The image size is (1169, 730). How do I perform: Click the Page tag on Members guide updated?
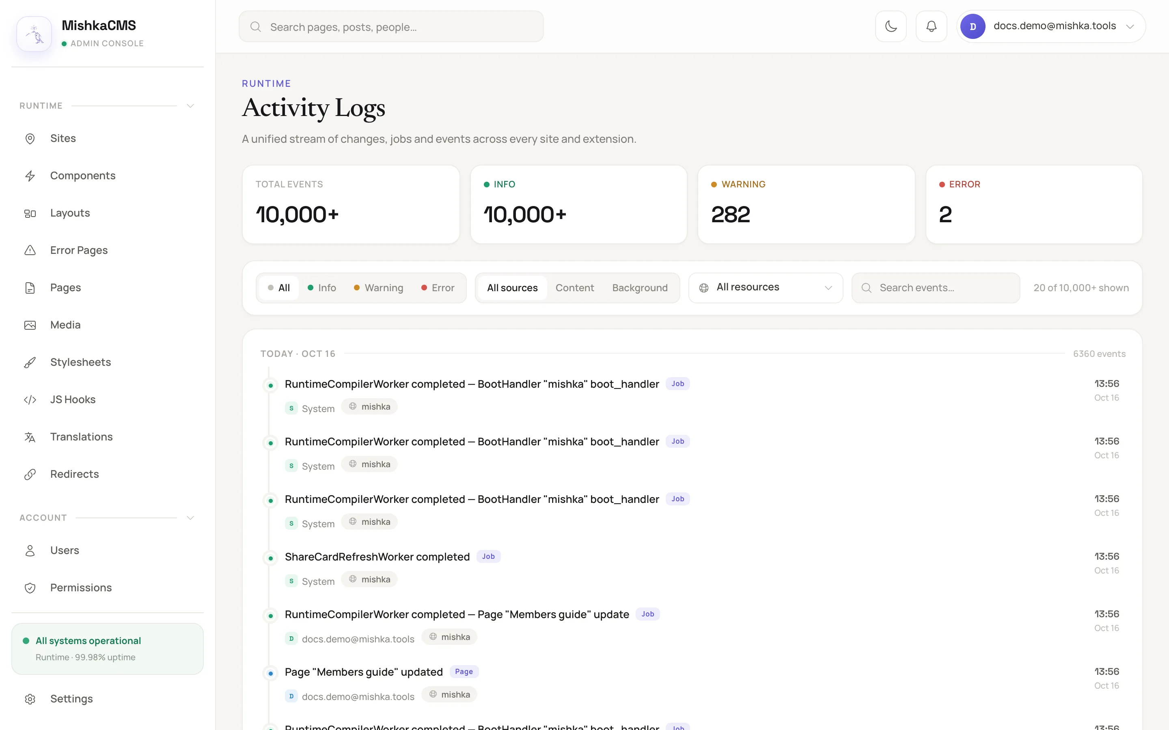[464, 672]
